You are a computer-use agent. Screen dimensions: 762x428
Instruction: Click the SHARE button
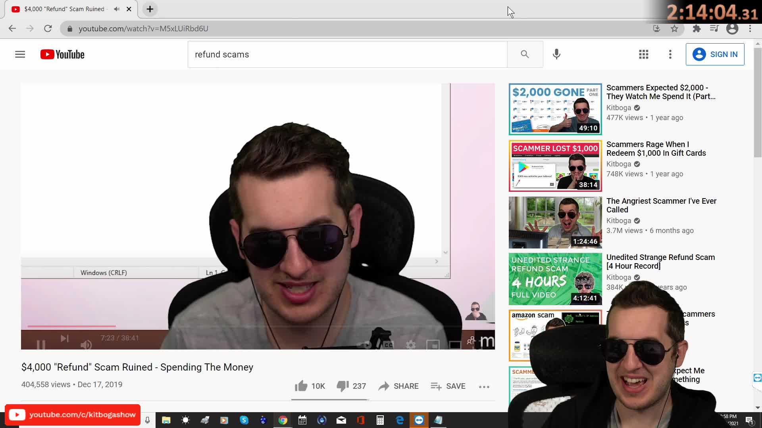coord(398,386)
